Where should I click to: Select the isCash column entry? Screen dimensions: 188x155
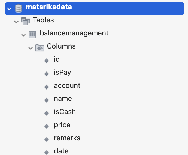click(65, 112)
